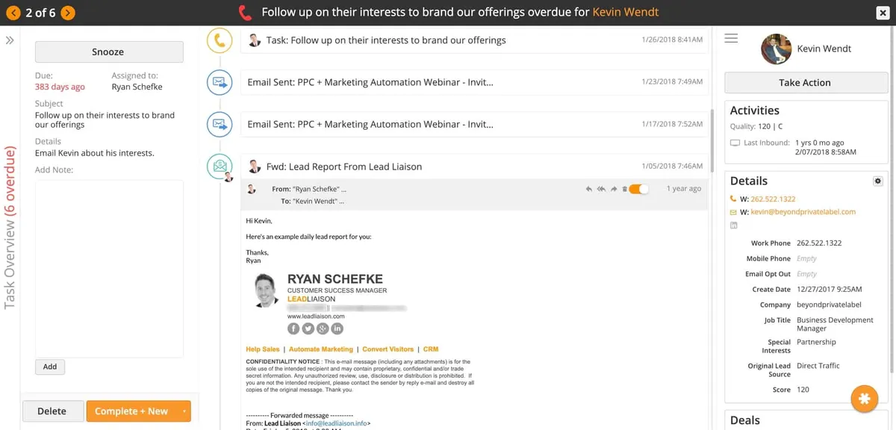Viewport: 896px width, 430px height.
Task: Expand the collapsed Task Overview sidebar
Action: (x=10, y=40)
